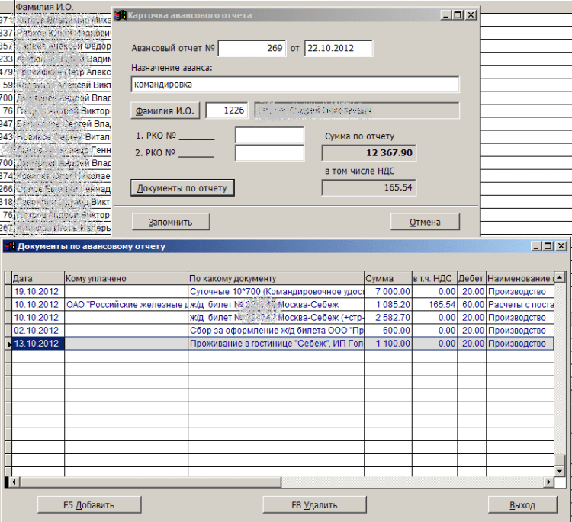Screen dimensions: 572x522
Task: Exit the documents window with Выход
Action: (x=522, y=505)
